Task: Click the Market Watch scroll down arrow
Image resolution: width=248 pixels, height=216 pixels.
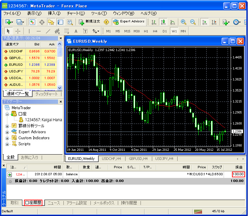Action: pos(60,88)
